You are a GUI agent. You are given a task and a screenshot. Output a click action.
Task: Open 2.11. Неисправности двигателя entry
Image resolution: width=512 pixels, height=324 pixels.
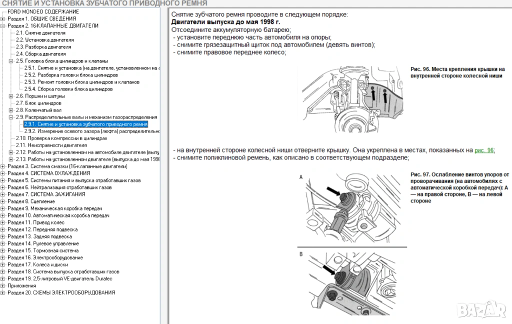[47, 145]
